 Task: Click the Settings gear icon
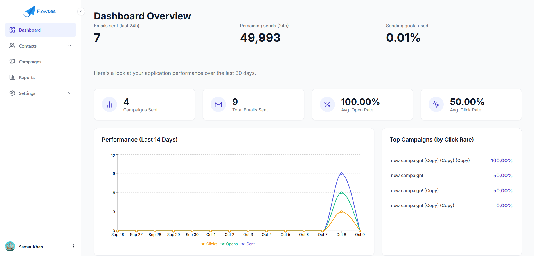coord(12,93)
